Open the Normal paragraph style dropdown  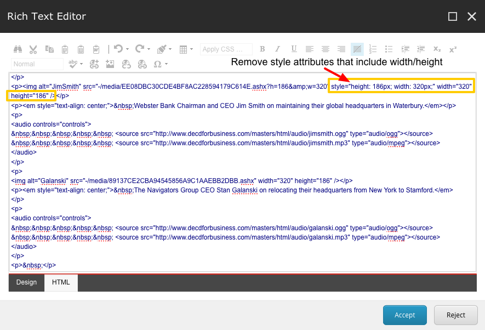(x=37, y=64)
